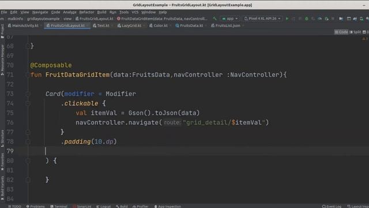Image resolution: width=369 pixels, height=208 pixels.
Task: Click the Debug app bug icon
Action: coord(306,18)
